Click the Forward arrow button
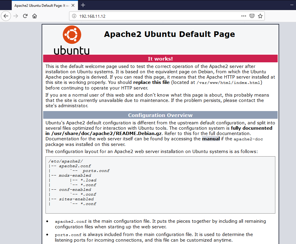The image size is (296, 244). coord(16,16)
